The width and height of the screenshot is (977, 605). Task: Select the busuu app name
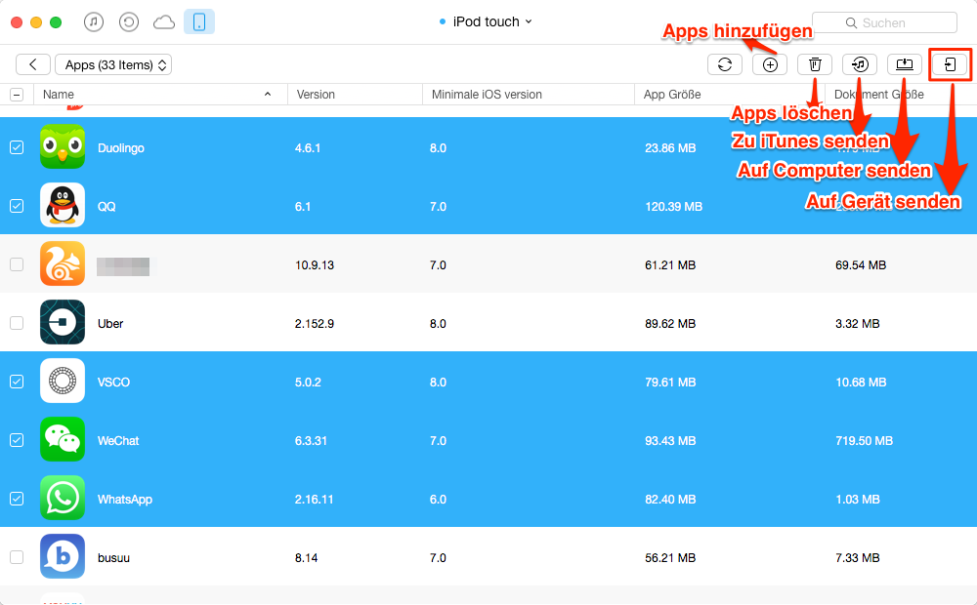[x=113, y=558]
